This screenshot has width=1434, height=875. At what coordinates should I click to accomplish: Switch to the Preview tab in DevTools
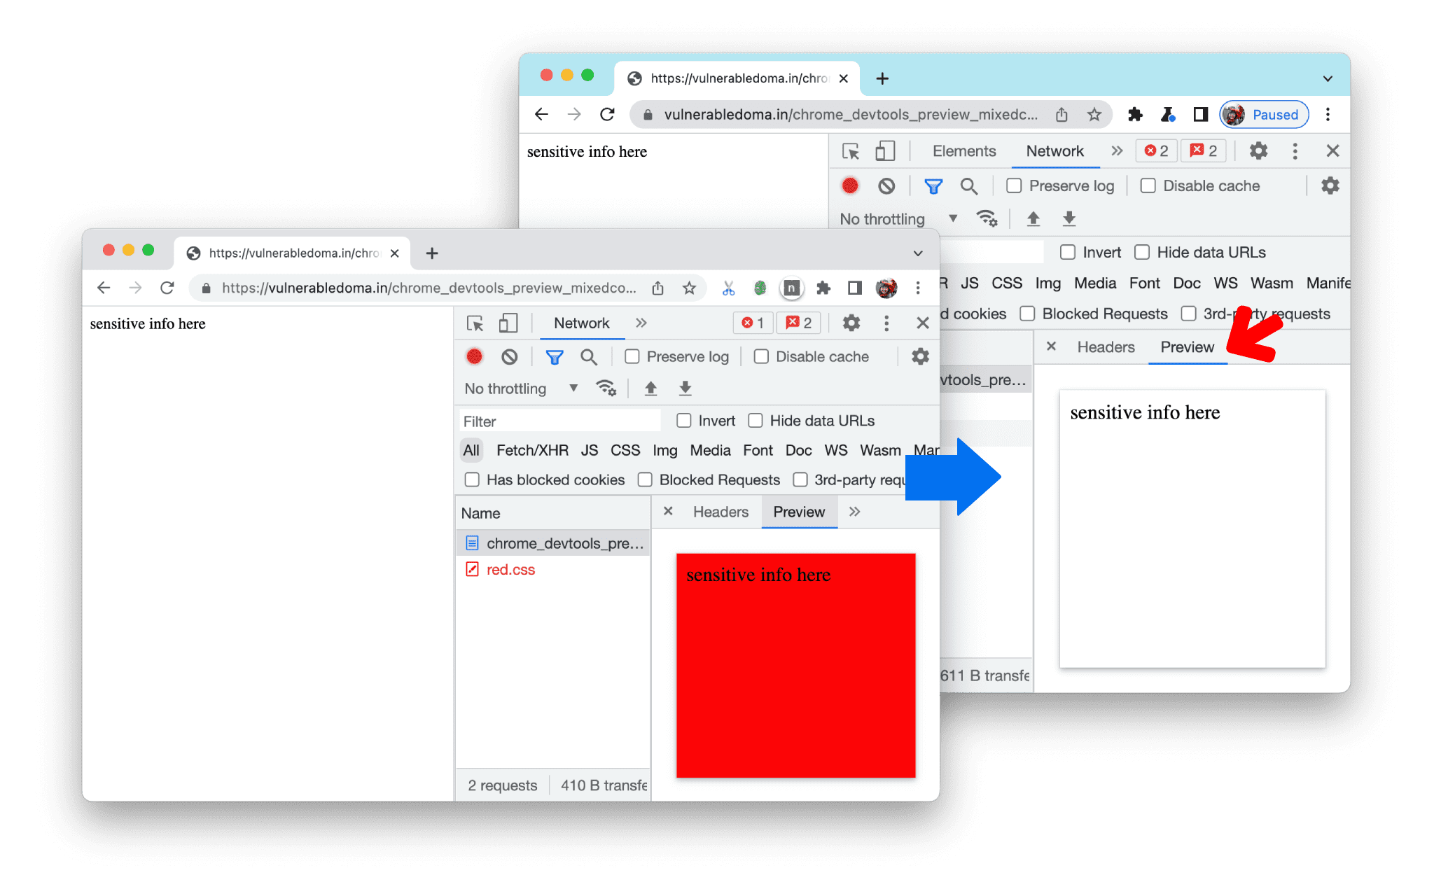pos(1185,346)
